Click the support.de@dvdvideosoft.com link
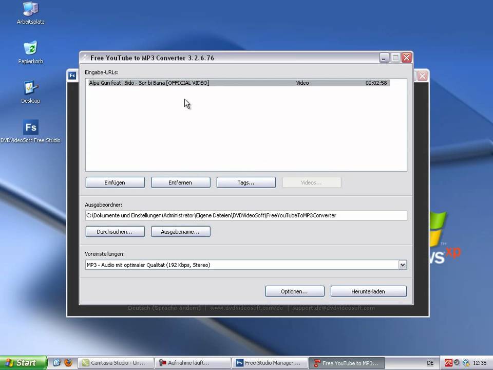The width and height of the screenshot is (493, 370). click(333, 308)
